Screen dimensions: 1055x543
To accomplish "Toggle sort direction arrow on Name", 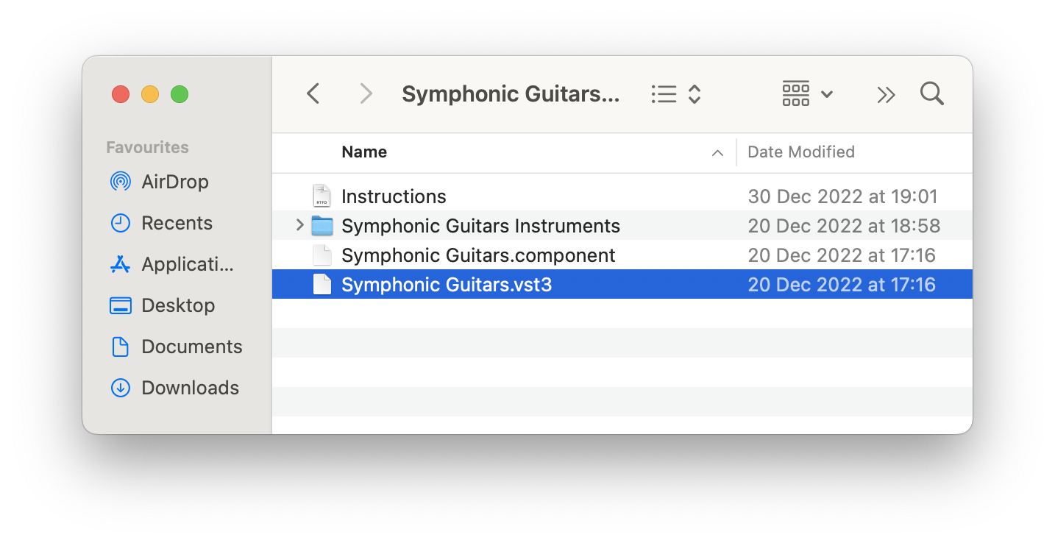I will (x=717, y=153).
